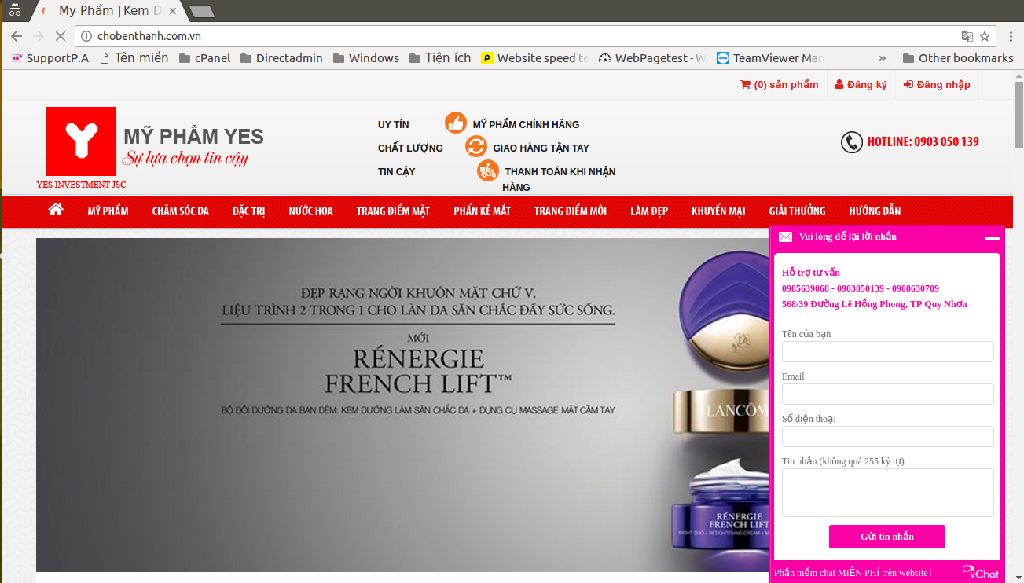The height and width of the screenshot is (583, 1024).
Task: Click the envelope icon in chat header
Action: (785, 236)
